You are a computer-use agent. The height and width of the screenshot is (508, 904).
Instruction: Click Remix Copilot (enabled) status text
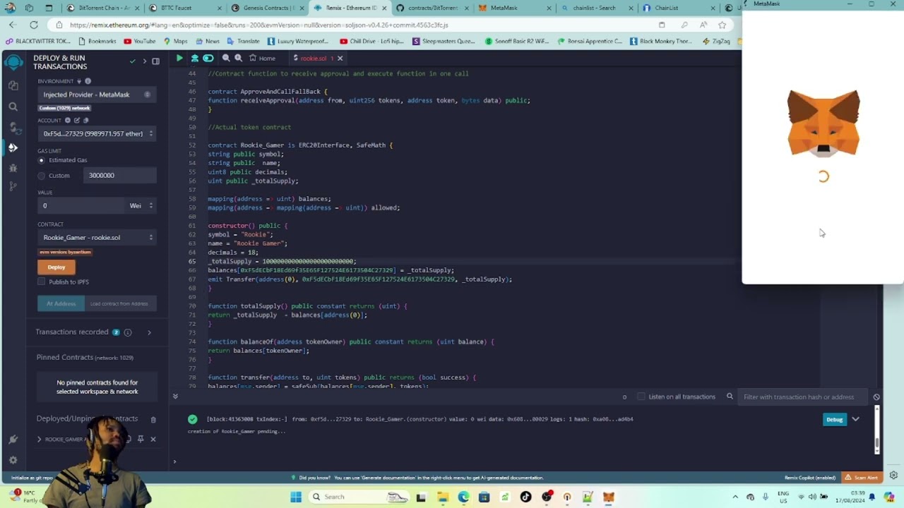810,478
